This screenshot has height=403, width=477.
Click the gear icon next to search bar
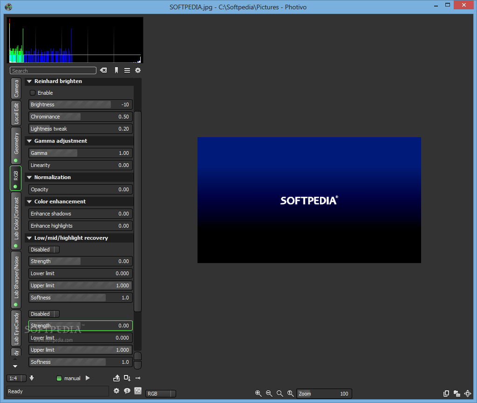point(138,70)
